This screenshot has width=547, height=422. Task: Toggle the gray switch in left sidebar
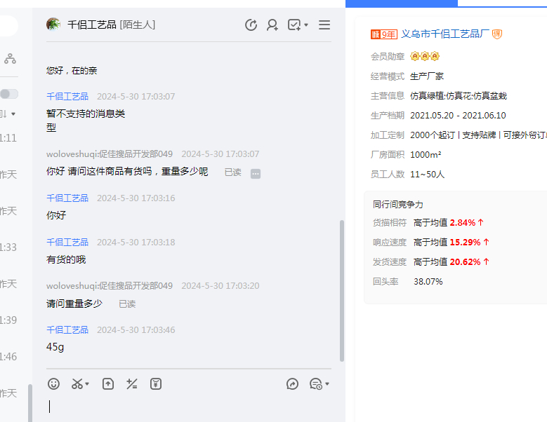tap(9, 94)
